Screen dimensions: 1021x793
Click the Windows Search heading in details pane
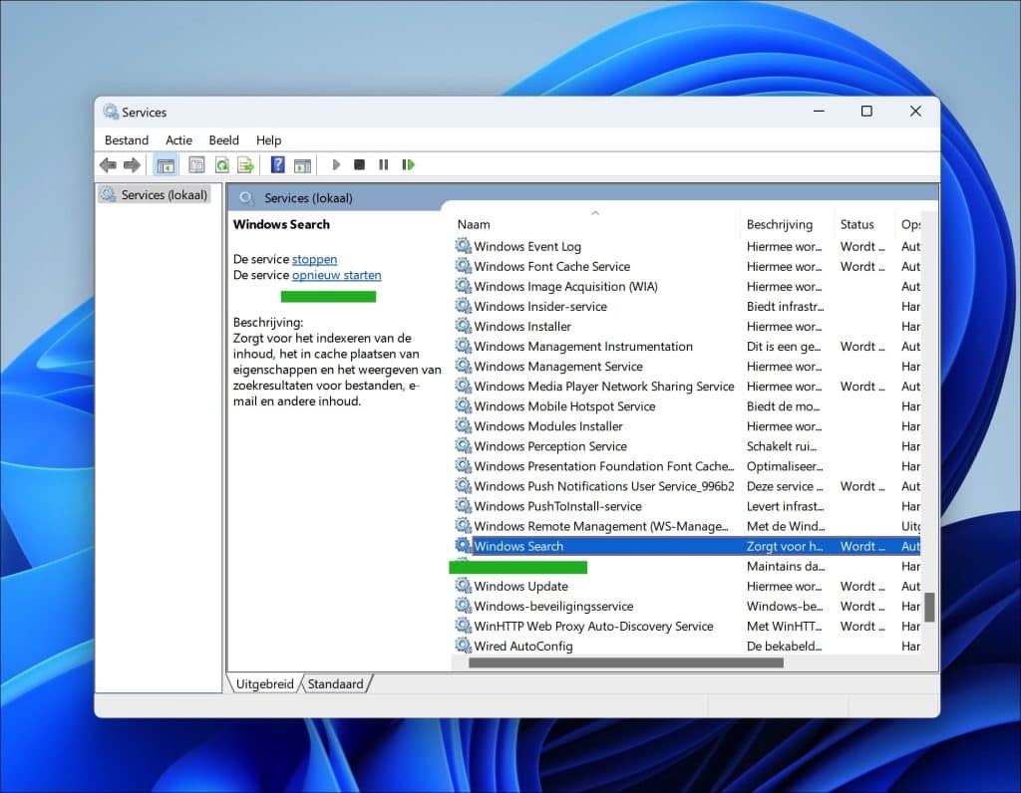point(281,224)
